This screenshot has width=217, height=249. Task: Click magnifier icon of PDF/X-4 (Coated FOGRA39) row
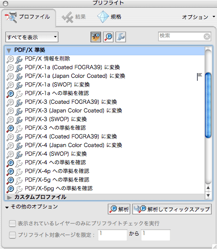click(x=10, y=137)
